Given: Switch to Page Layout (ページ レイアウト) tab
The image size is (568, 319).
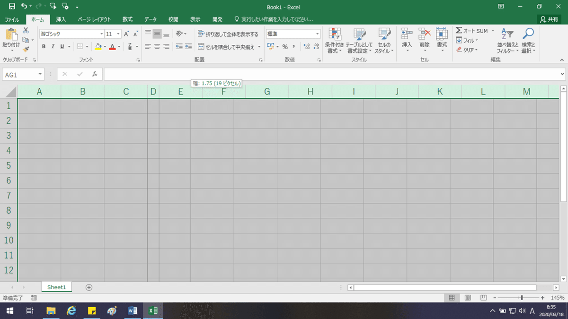Looking at the screenshot, I should pos(94,19).
